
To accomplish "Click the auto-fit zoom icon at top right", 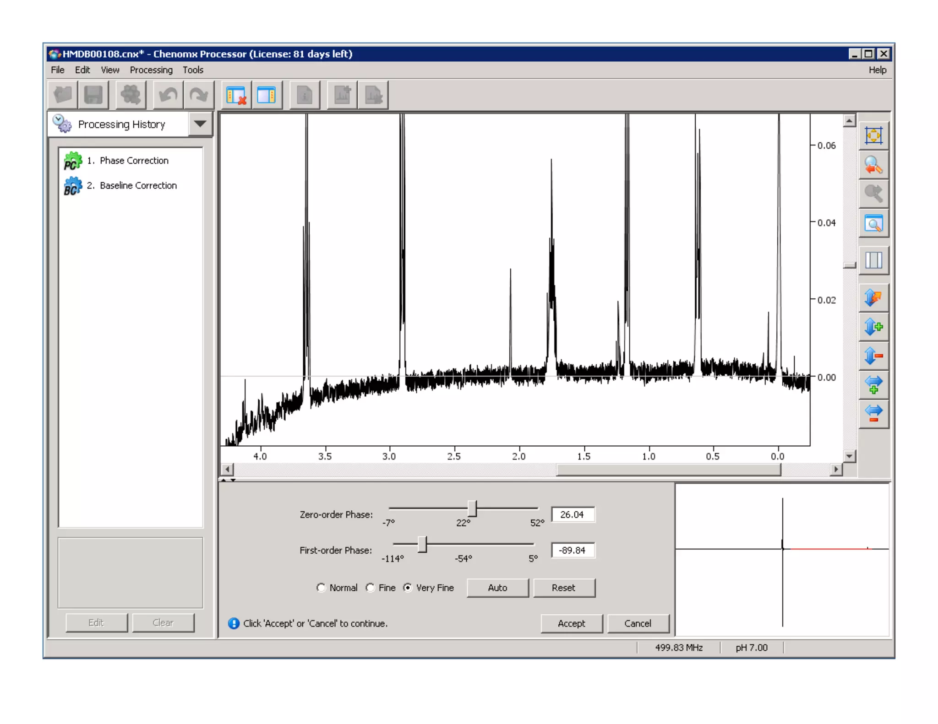I will click(873, 136).
